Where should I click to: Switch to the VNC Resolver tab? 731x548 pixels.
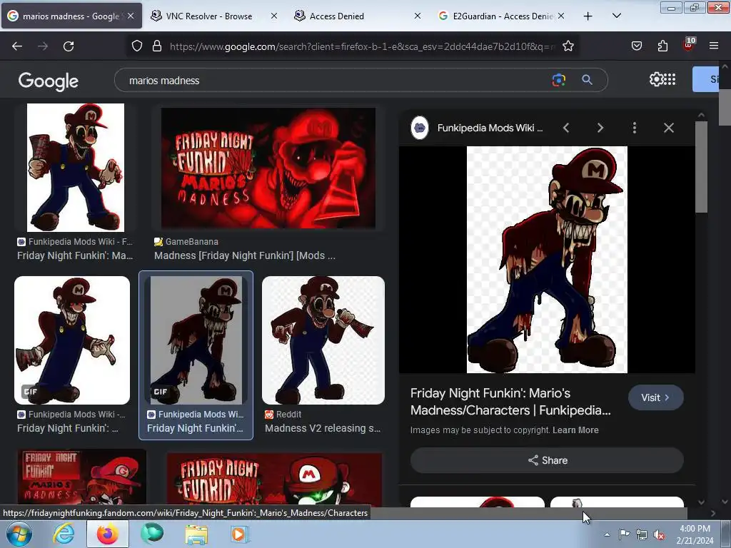tap(214, 16)
